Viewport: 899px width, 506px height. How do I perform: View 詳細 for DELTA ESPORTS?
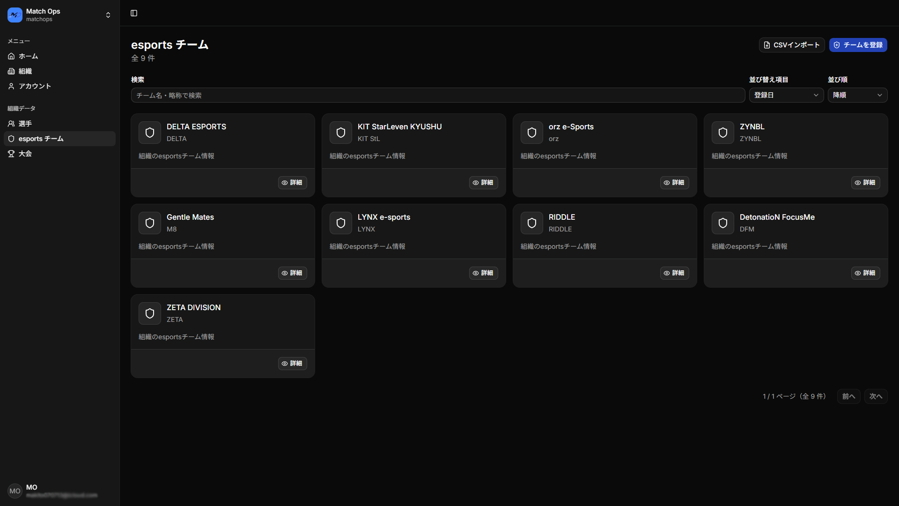click(293, 183)
